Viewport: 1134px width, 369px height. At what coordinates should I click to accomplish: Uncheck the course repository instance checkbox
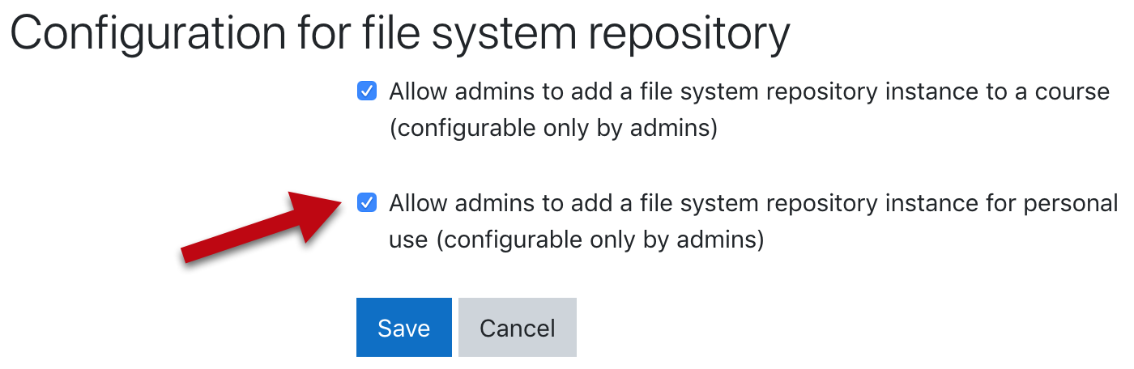367,91
